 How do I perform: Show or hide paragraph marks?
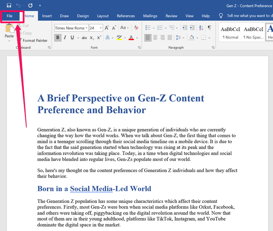coord(210,28)
